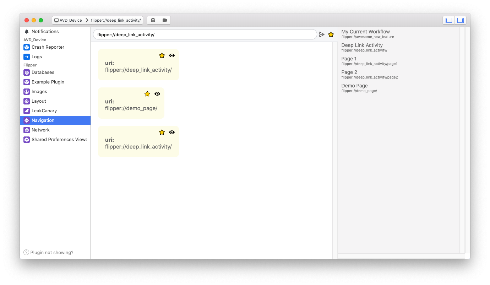The image size is (490, 285).
Task: Open the Network plugin
Action: (x=40, y=130)
